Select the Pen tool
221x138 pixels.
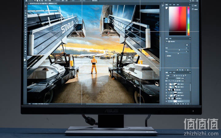click(25, 42)
